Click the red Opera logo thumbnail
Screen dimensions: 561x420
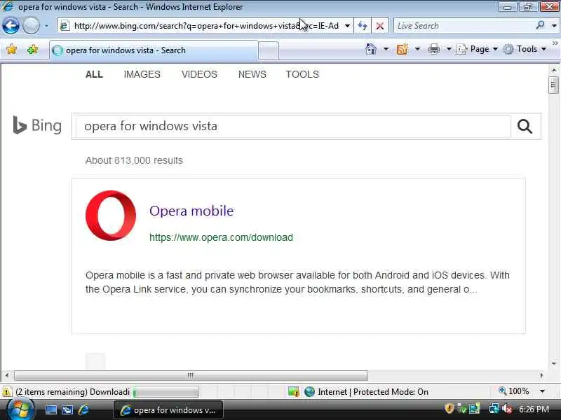[x=111, y=216]
